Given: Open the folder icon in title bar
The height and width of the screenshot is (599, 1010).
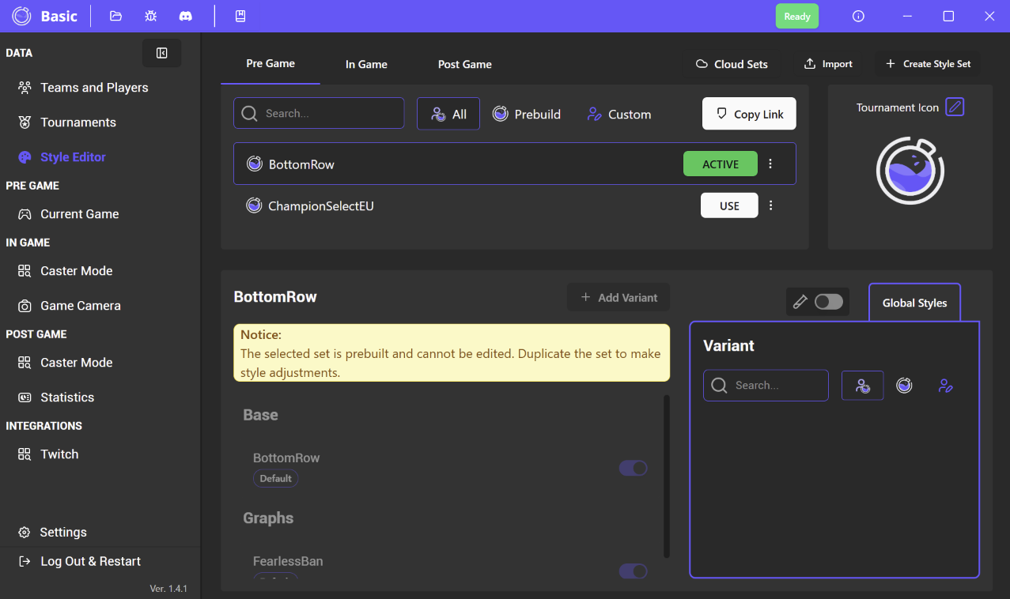Looking at the screenshot, I should [115, 16].
